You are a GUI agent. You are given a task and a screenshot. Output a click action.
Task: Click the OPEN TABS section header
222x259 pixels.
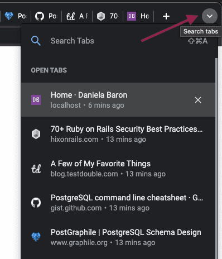tap(49, 70)
